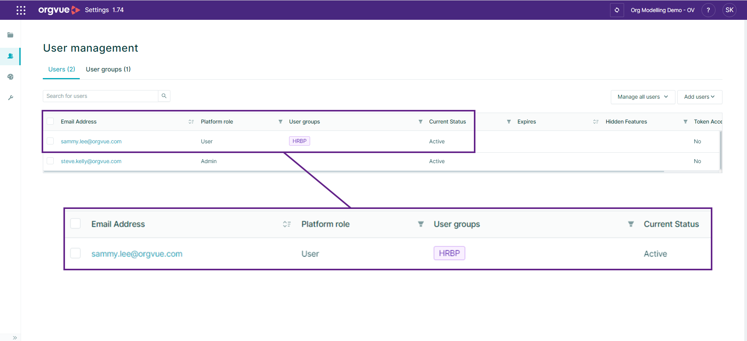Click the search magnifier icon
747x341 pixels.
(164, 96)
